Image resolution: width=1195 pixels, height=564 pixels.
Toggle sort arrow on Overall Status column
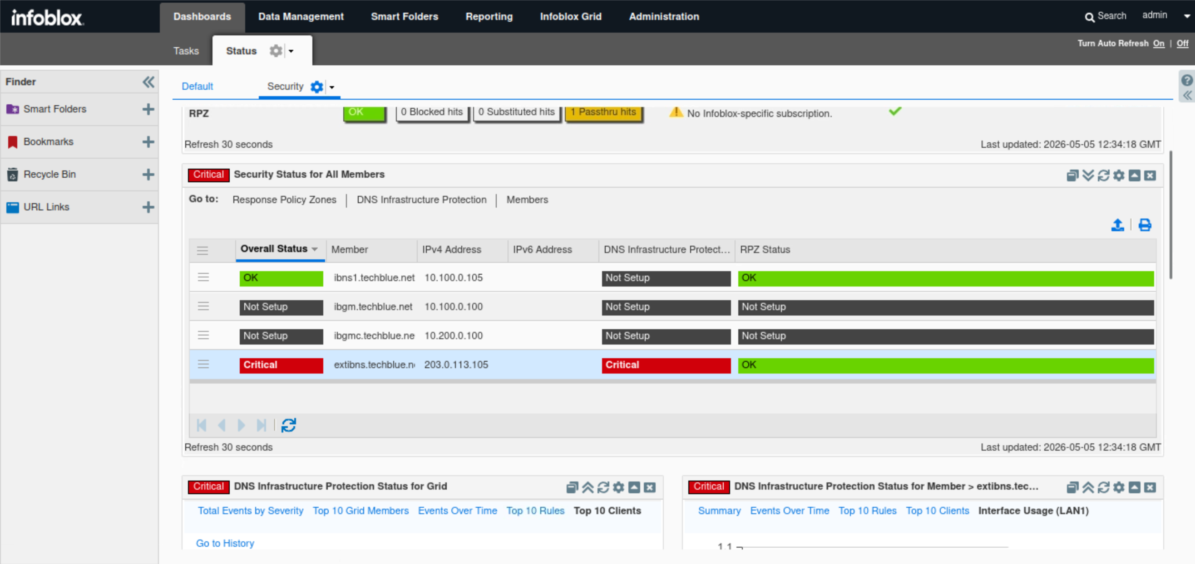point(315,249)
